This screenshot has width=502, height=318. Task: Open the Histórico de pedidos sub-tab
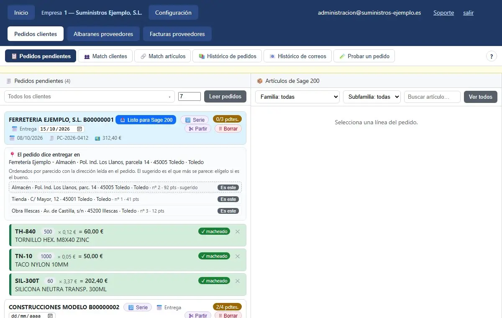pos(227,56)
